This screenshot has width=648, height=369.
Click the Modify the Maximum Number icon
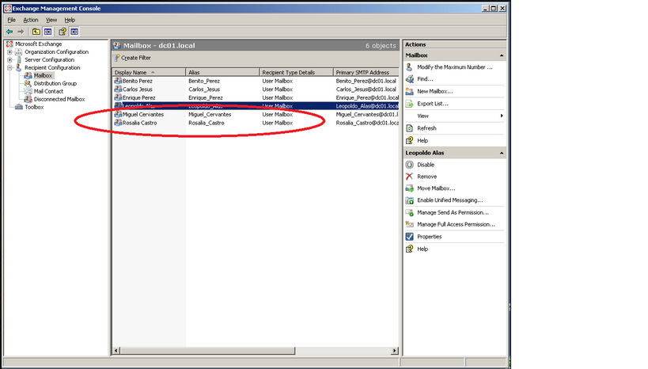(x=410, y=67)
